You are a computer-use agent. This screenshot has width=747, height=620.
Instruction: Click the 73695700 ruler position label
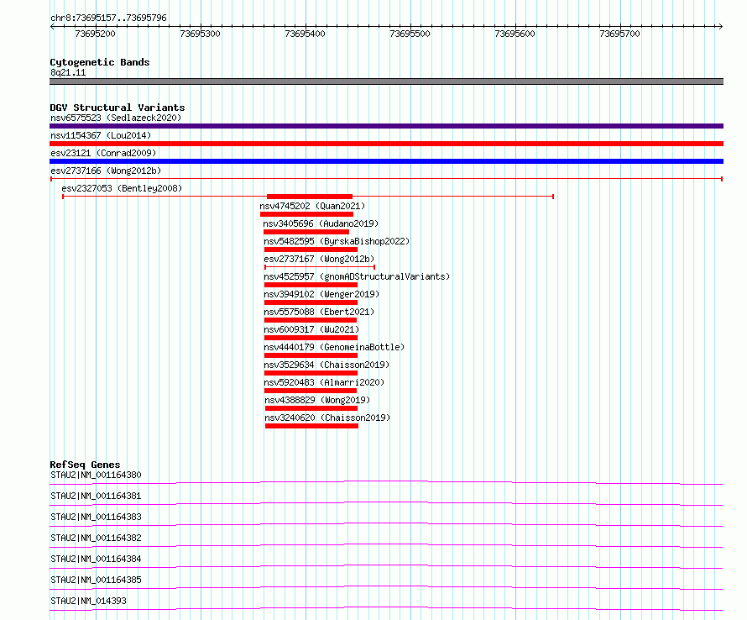[619, 34]
